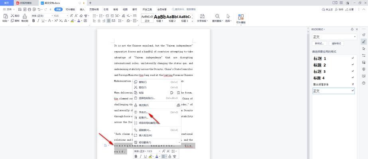Open the 页面布局 ribbon tab
Screen dimensions: 368x159
[x=94, y=10]
